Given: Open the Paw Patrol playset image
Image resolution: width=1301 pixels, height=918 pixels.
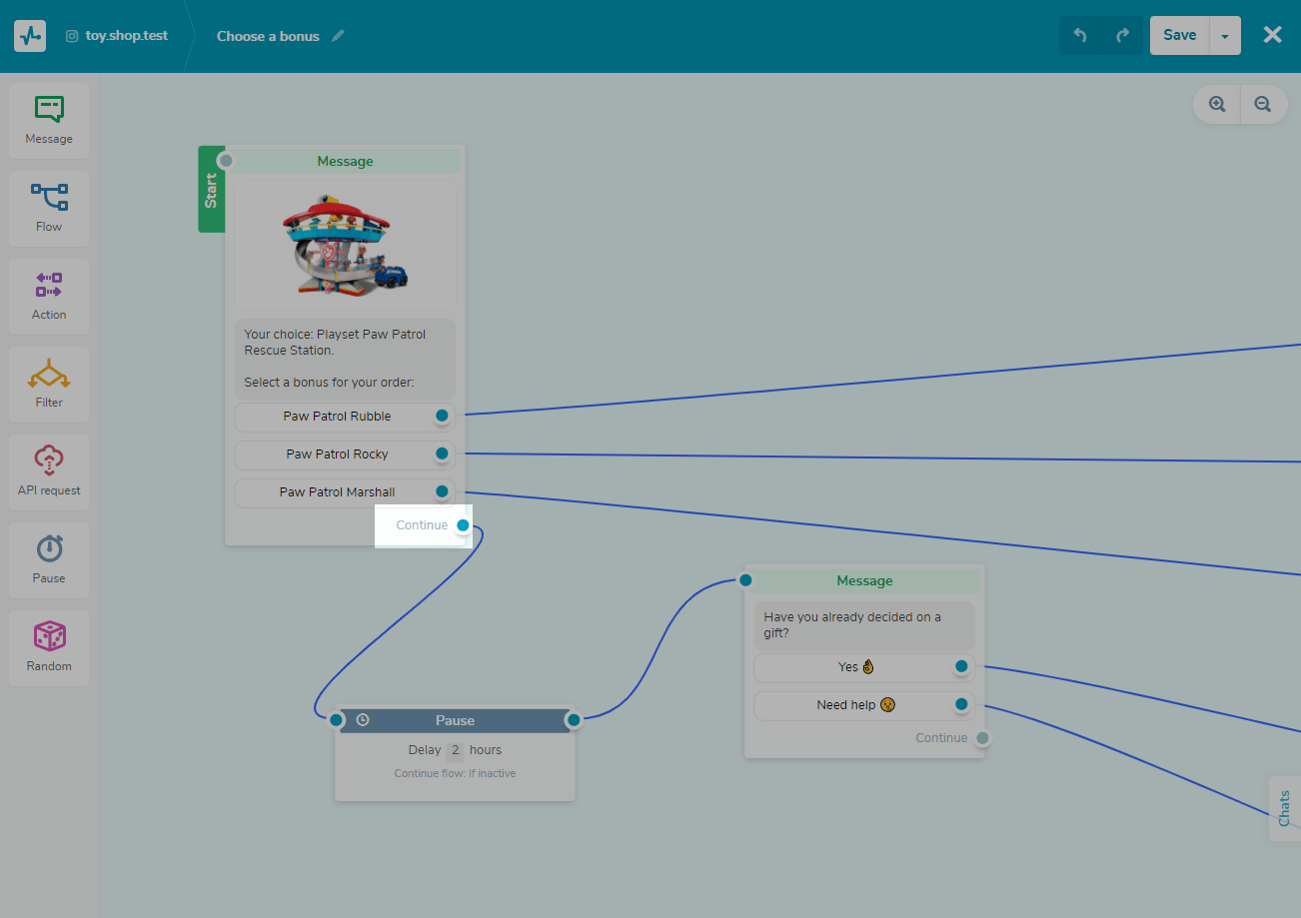Looking at the screenshot, I should pos(345,246).
